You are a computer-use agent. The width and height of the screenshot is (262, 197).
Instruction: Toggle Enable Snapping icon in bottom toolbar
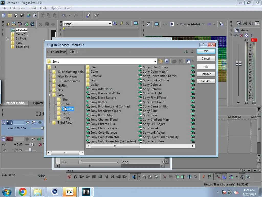point(218,177)
